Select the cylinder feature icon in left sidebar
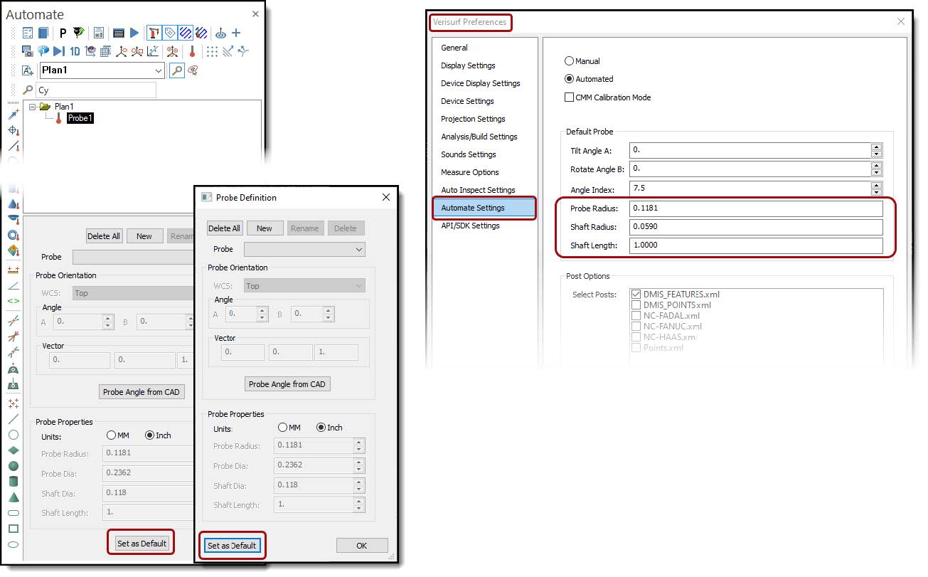This screenshot has width=928, height=577. click(x=13, y=481)
